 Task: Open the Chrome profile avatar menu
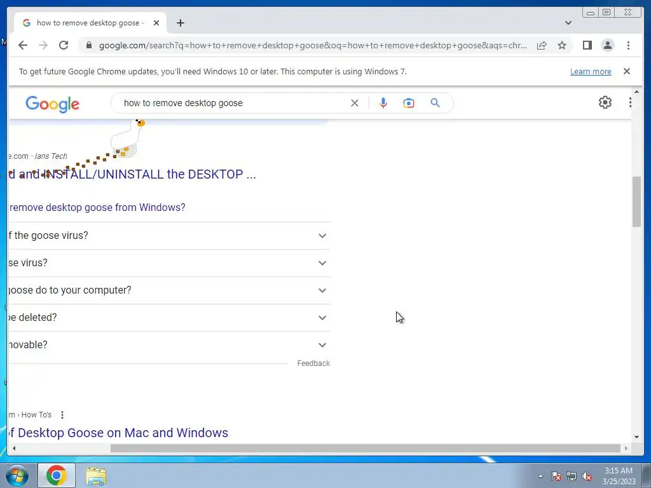(607, 45)
